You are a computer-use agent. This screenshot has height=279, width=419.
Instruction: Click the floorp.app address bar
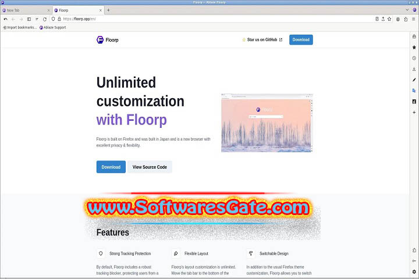tap(214, 19)
